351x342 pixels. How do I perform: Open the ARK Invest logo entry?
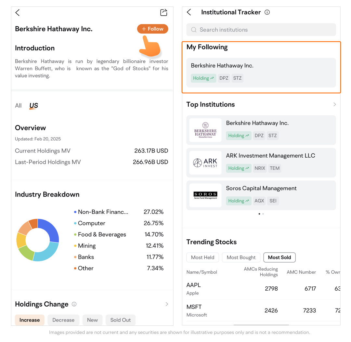click(x=205, y=163)
